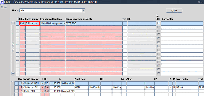Click the scroll-up arrow of the lower lines table
This screenshot has height=96, width=204.
coord(12,83)
